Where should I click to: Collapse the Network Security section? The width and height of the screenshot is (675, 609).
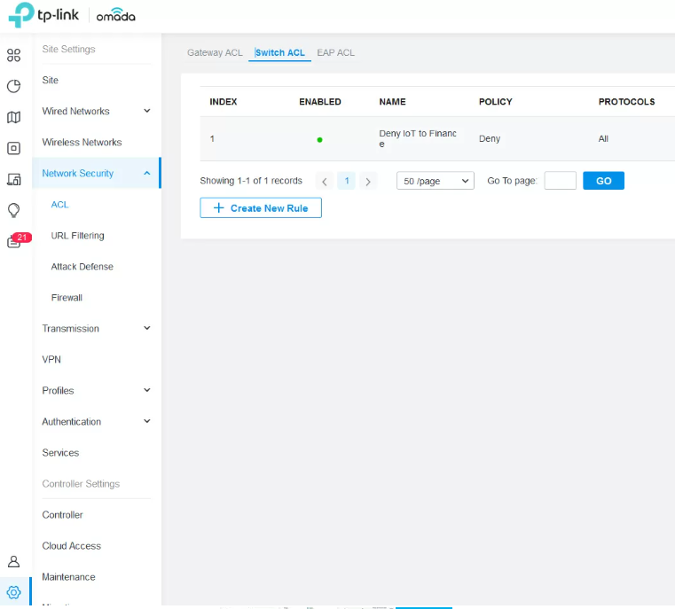coord(147,173)
